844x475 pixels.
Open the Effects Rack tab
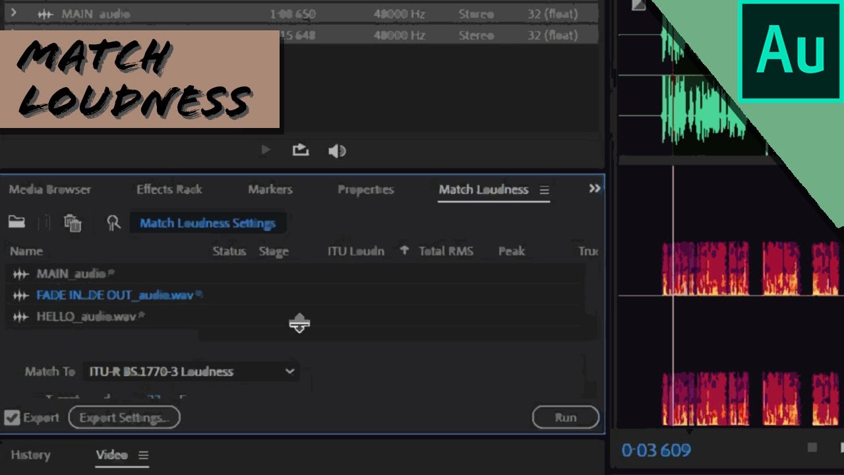point(169,189)
